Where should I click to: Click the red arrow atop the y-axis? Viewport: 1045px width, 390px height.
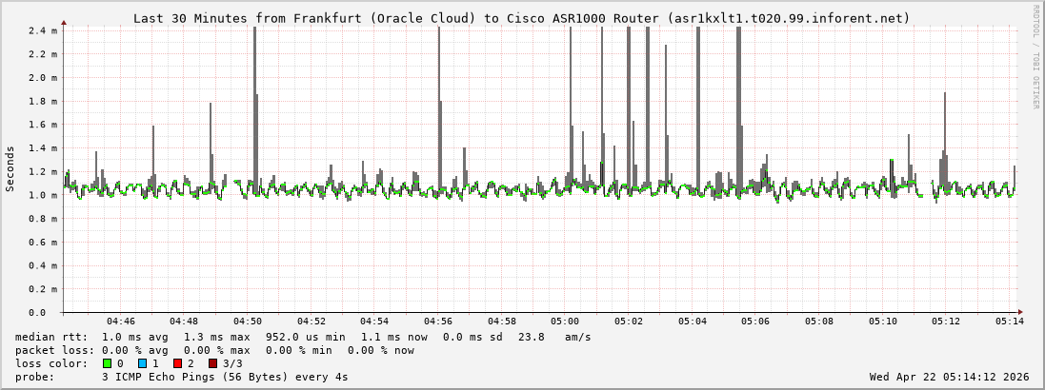pos(64,21)
